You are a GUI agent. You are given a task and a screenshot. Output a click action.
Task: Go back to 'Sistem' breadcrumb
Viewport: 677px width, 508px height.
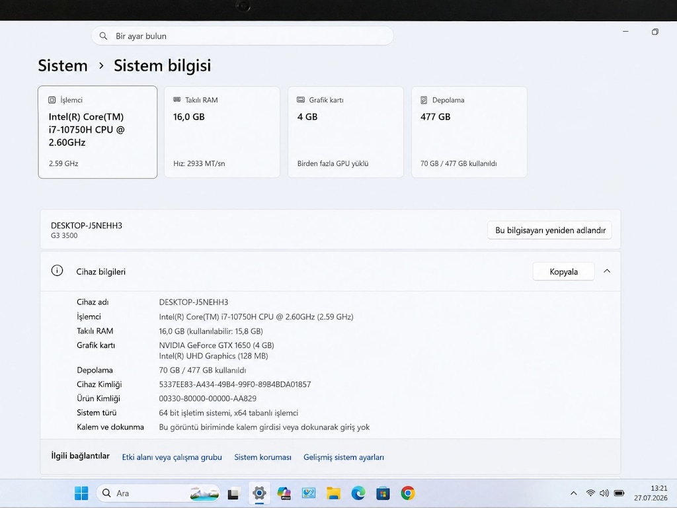pyautogui.click(x=63, y=65)
